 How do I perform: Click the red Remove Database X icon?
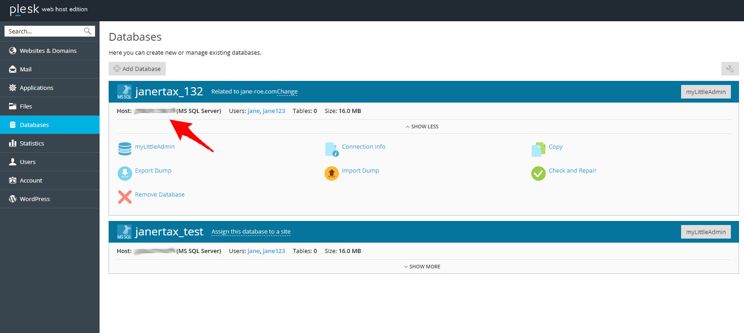click(124, 197)
